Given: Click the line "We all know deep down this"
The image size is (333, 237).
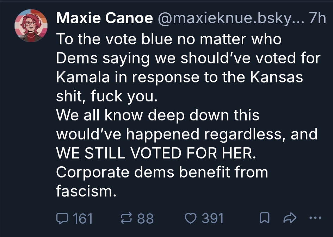Looking at the screenshot, I should 158,116.
